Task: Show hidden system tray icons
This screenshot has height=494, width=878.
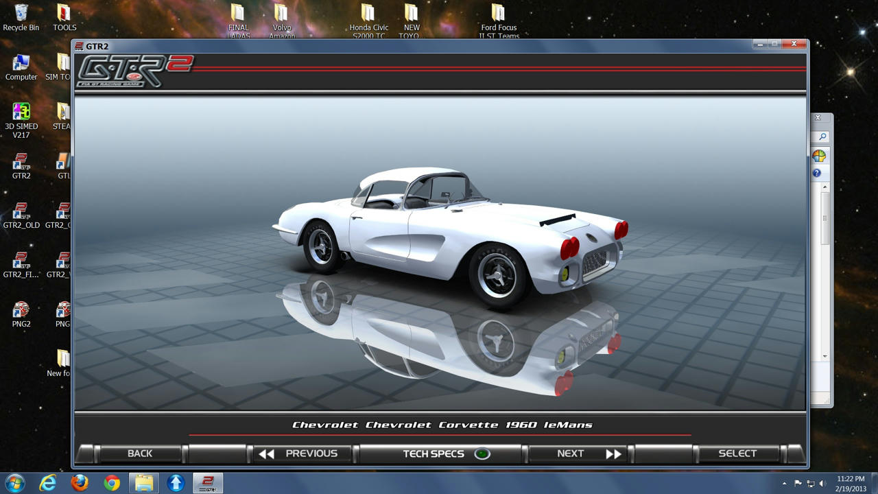Action: [x=785, y=484]
